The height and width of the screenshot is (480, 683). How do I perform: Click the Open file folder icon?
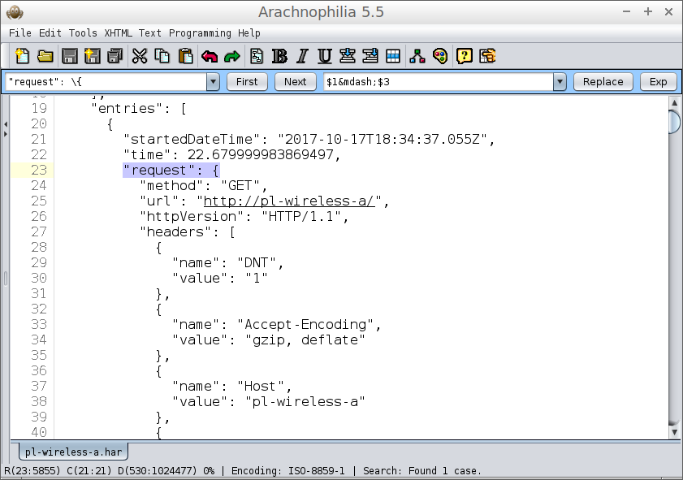coord(45,56)
